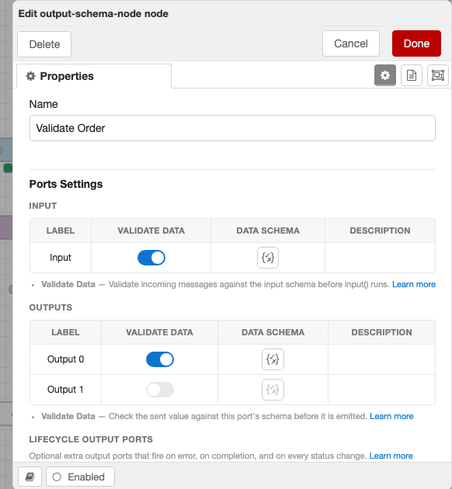Click the Ports Settings heading
The height and width of the screenshot is (489, 452).
66,184
